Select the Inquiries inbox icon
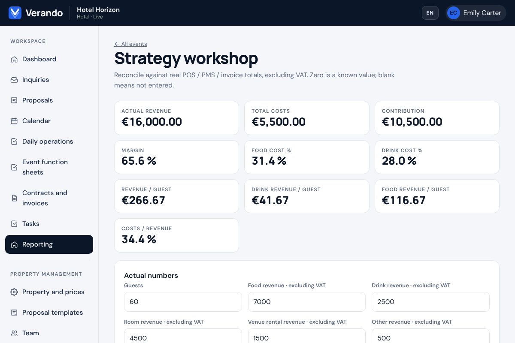This screenshot has width=515, height=343. (14, 80)
